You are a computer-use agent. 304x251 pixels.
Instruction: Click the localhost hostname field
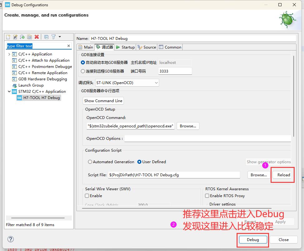point(175,63)
